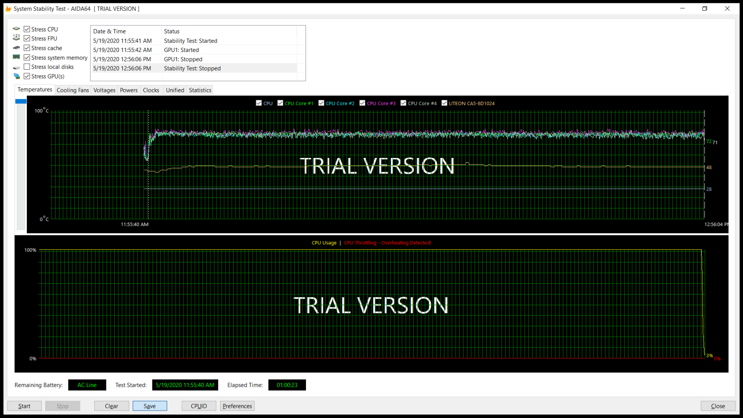Select the 'GPU1: Stopped' log entry
The image size is (743, 418).
(194, 59)
